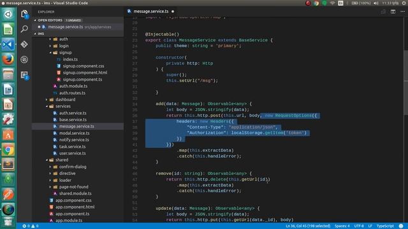Open the Debug view in the activity bar
Image resolution: width=408 pixels, height=229 pixels.
(24, 59)
